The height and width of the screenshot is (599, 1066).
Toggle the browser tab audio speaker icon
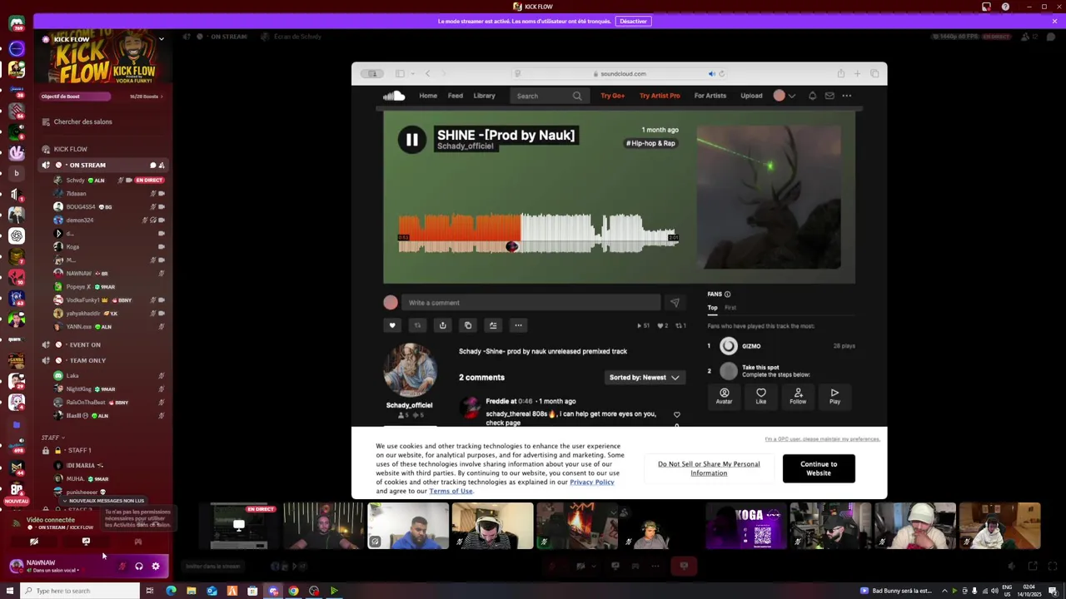coord(711,73)
